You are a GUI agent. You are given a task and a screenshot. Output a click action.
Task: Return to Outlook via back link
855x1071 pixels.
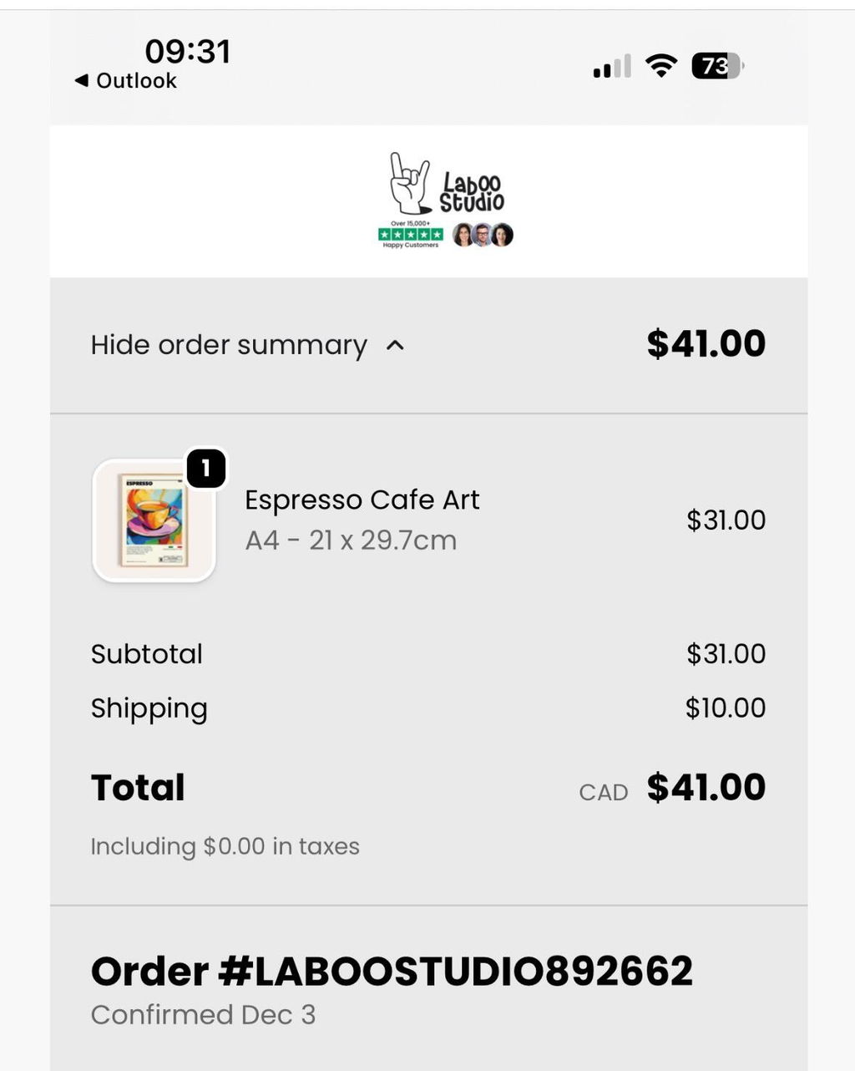(x=126, y=81)
